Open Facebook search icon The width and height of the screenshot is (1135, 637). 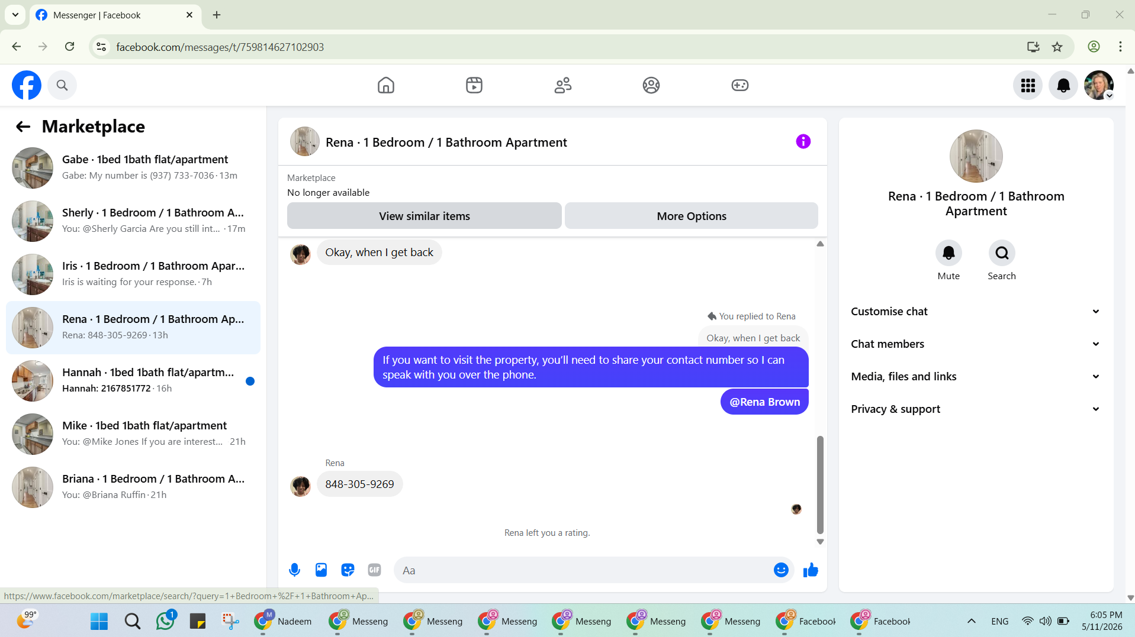62,85
